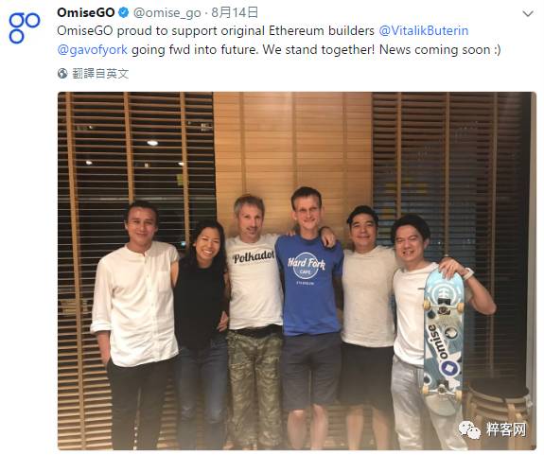
Task: Open the @gavofyork mention
Action: tap(93, 50)
